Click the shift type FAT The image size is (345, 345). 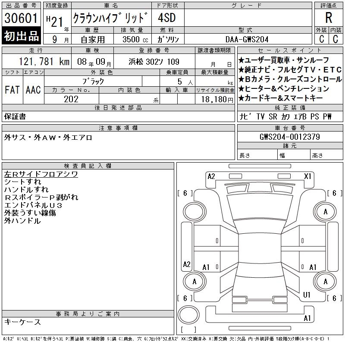point(12,90)
